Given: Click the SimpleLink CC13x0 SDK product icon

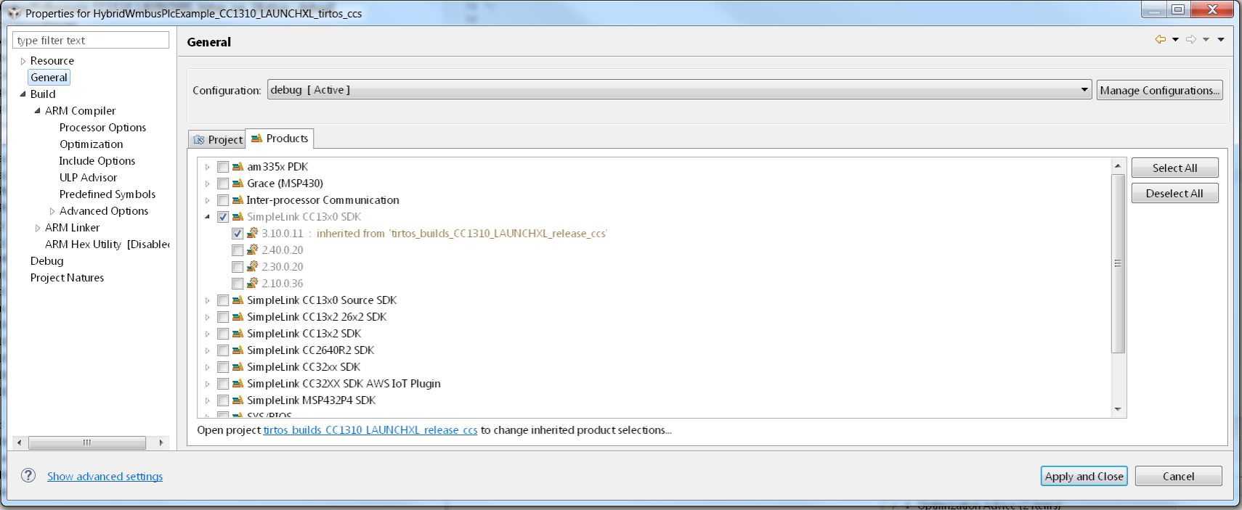Looking at the screenshot, I should click(x=238, y=217).
